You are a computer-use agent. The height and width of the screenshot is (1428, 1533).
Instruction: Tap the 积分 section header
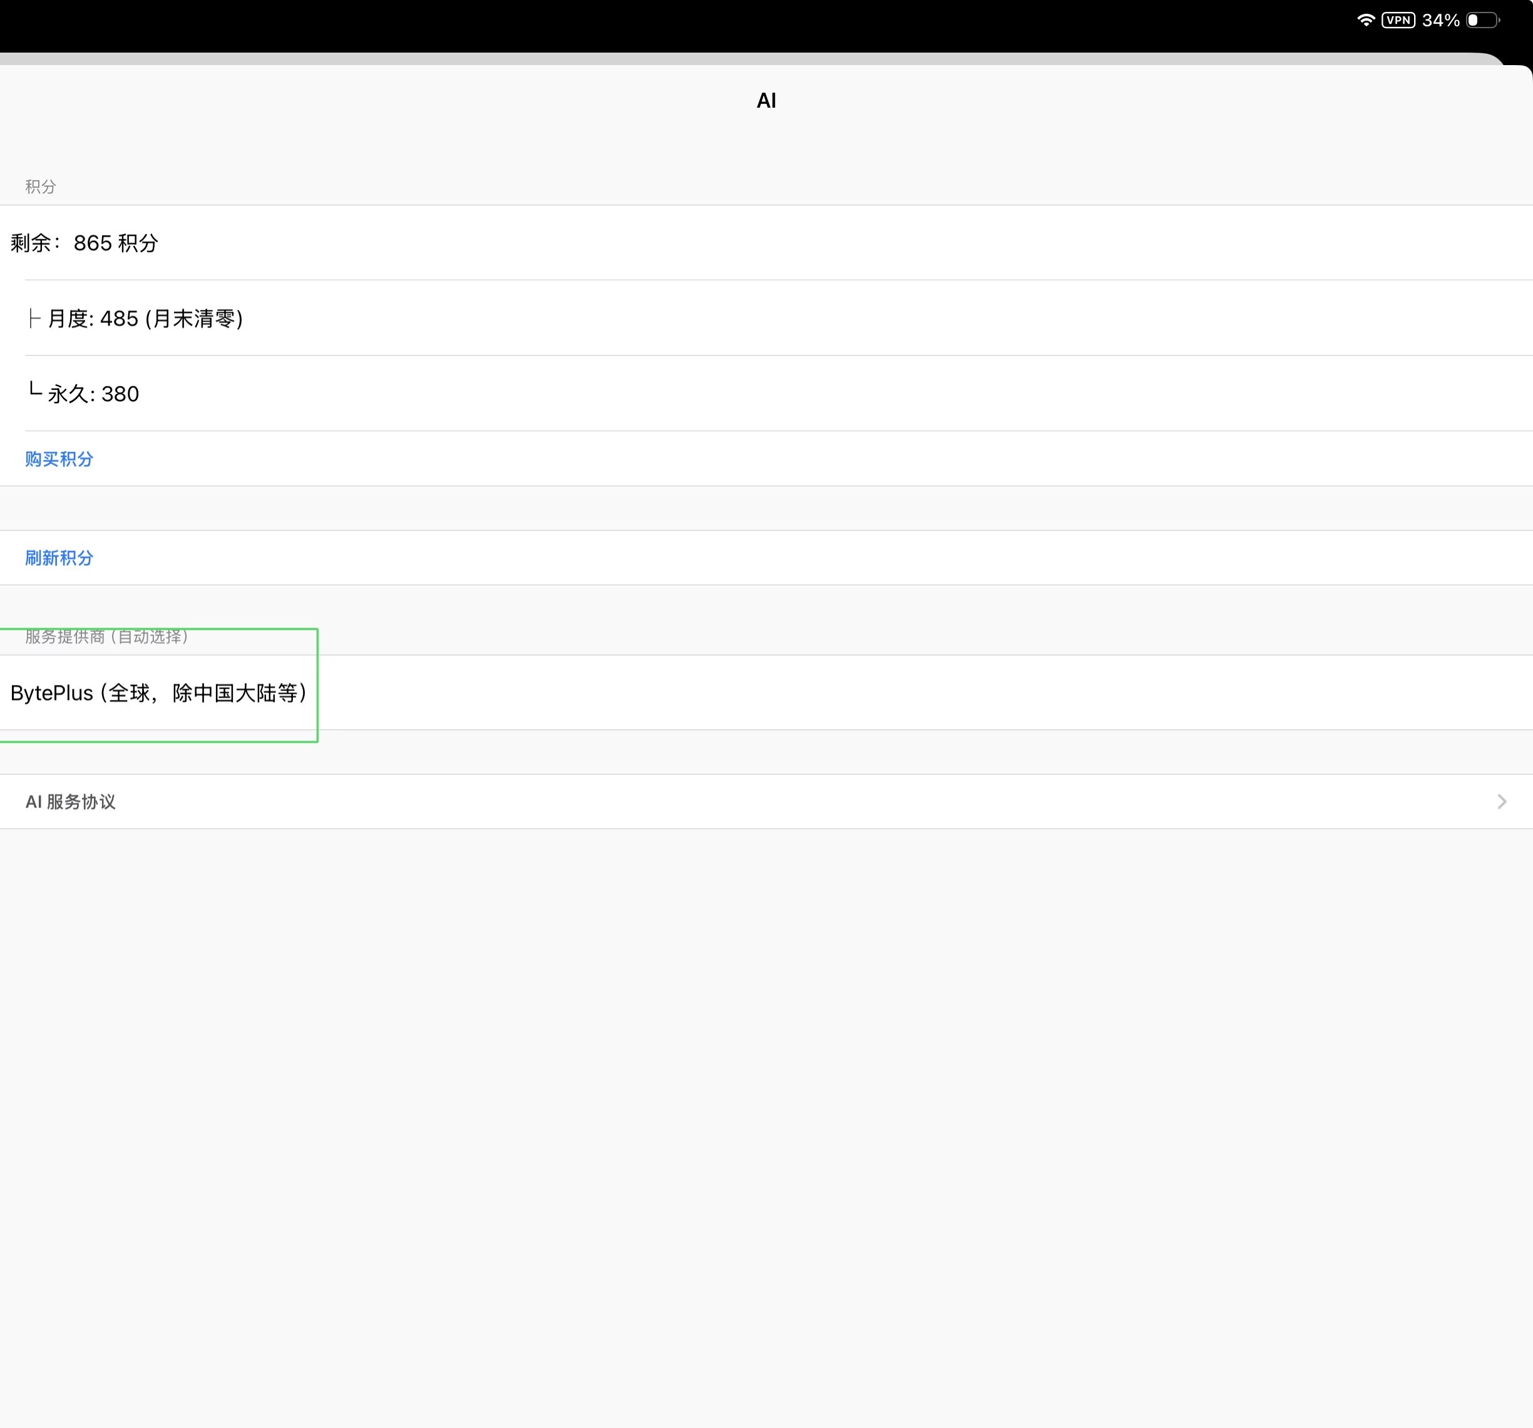[x=41, y=187]
